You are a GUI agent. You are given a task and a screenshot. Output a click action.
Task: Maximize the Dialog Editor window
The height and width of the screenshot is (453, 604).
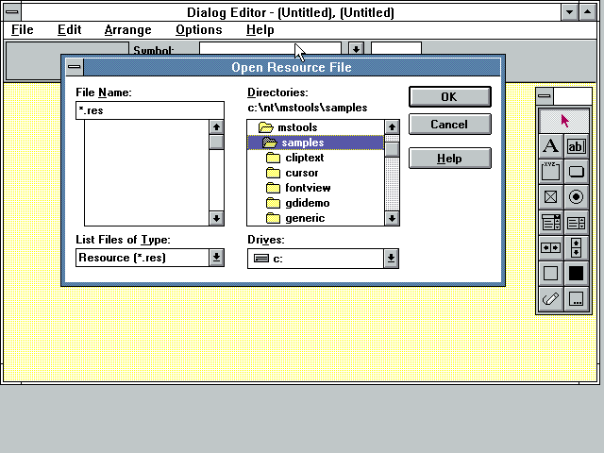pos(587,12)
